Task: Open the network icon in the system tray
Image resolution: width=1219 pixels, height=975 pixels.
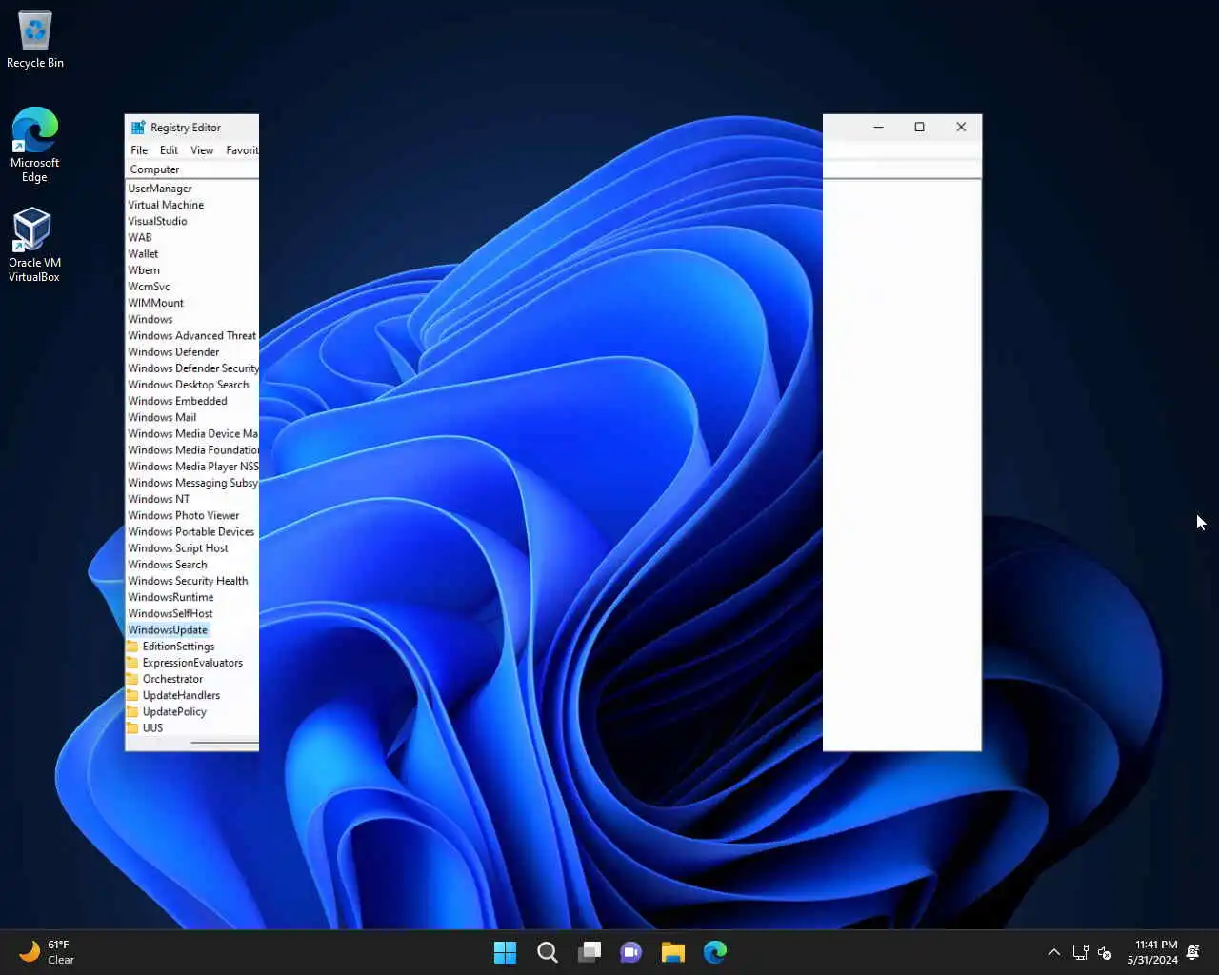Action: [x=1081, y=952]
